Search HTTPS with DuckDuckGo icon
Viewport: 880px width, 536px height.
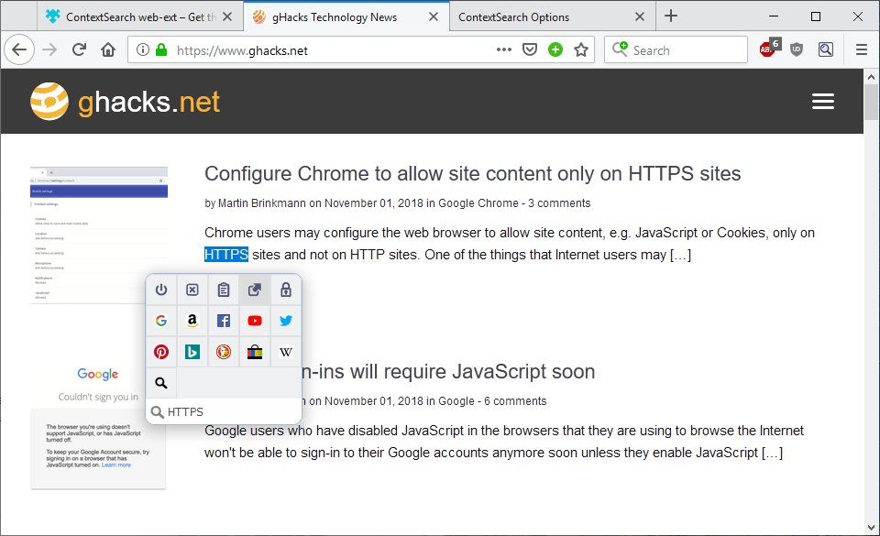(224, 352)
